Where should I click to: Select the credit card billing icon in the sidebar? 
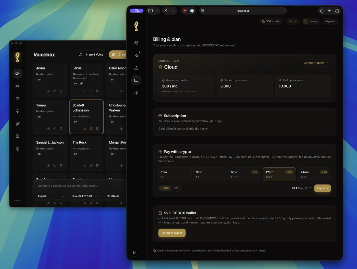[136, 80]
